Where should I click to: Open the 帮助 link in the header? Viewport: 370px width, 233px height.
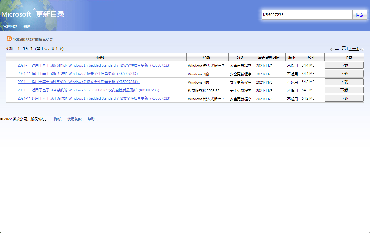(x=27, y=26)
